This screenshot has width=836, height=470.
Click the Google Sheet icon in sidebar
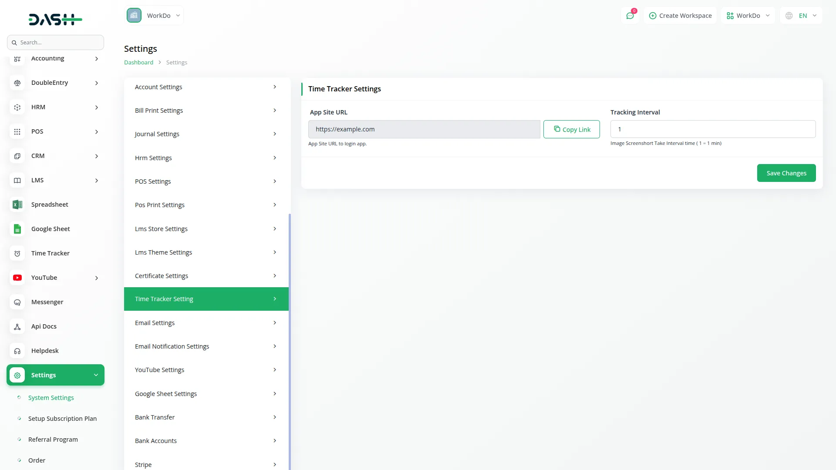coord(17,229)
